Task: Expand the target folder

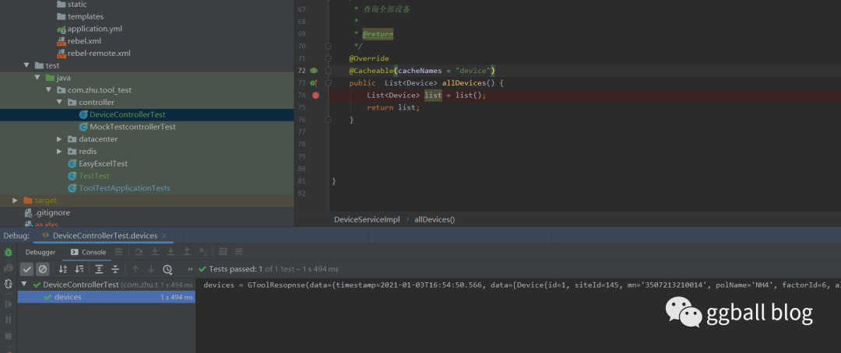Action: coord(15,201)
